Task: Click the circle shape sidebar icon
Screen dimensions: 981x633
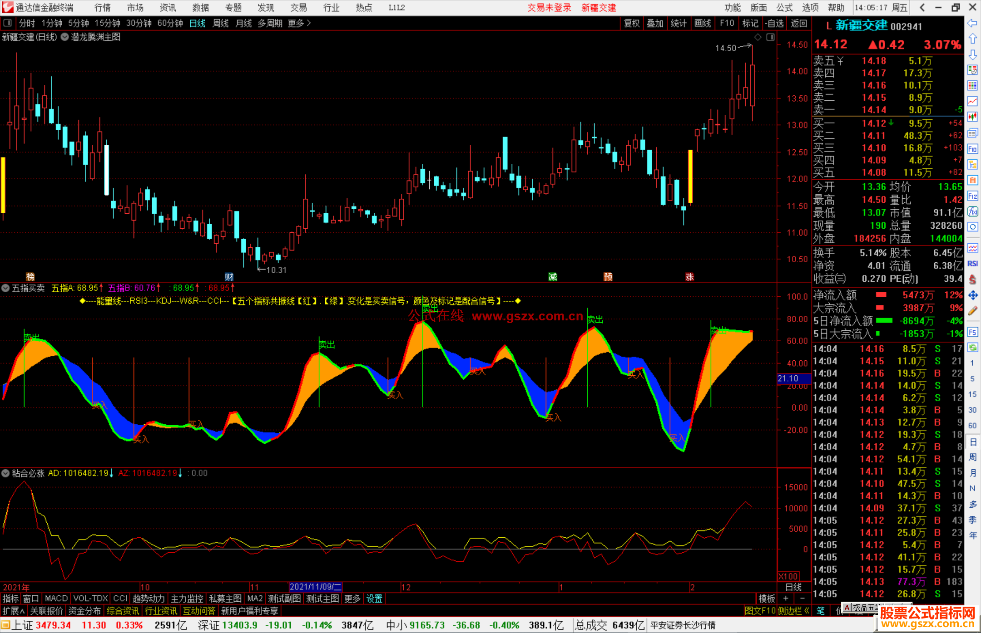Action: pos(972,227)
